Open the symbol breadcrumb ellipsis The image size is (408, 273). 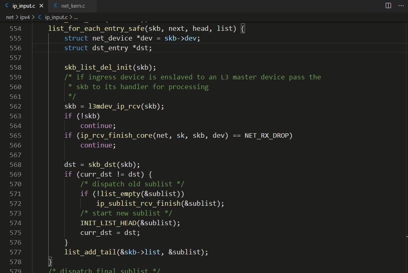pos(75,17)
